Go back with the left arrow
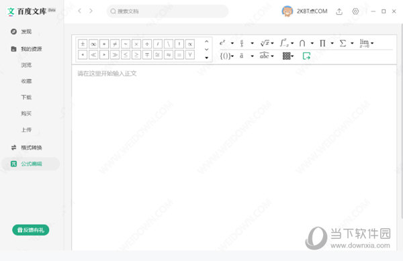Screen dimensions: 403x261 (80, 11)
